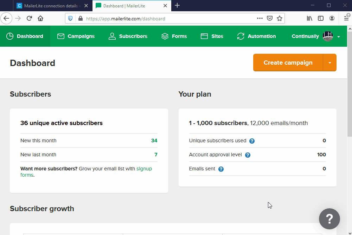The width and height of the screenshot is (352, 235).
Task: Open tracking protection shield info
Action: pos(70,19)
